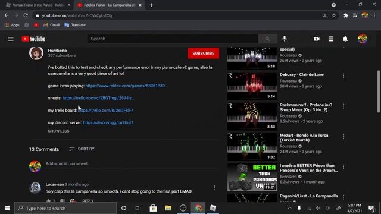The image size is (381, 214).
Task: Open the SORT BY comments dropdown
Action: (x=82, y=149)
